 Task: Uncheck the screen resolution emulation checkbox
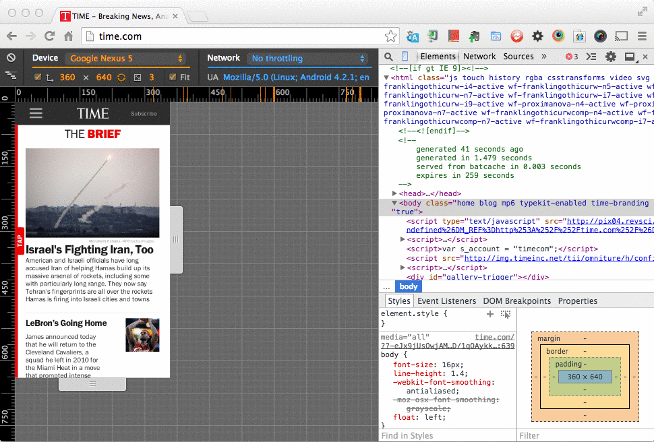pos(38,77)
